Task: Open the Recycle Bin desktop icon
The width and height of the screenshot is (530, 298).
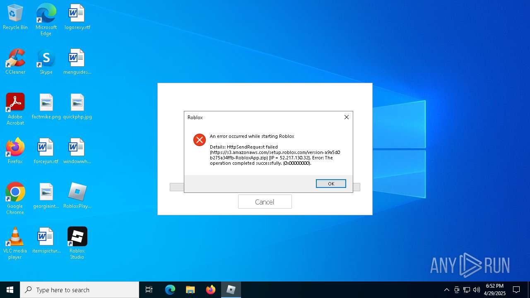Action: 15,17
